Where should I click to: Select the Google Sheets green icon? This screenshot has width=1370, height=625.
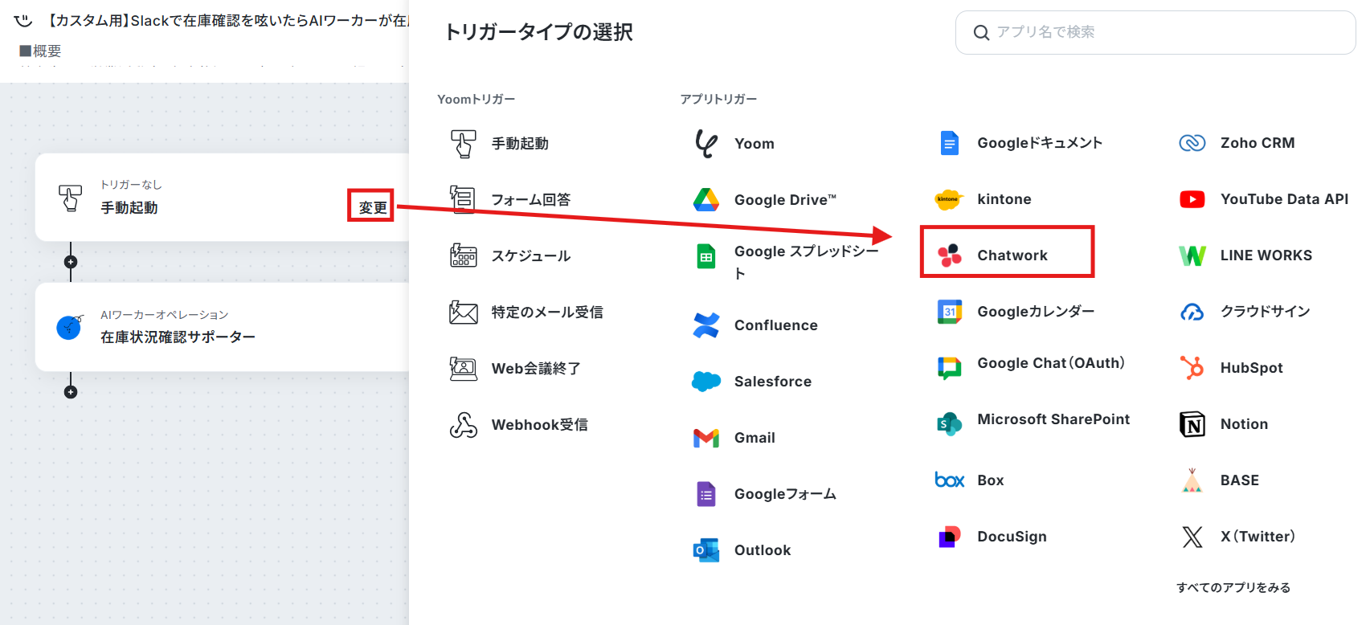click(706, 257)
